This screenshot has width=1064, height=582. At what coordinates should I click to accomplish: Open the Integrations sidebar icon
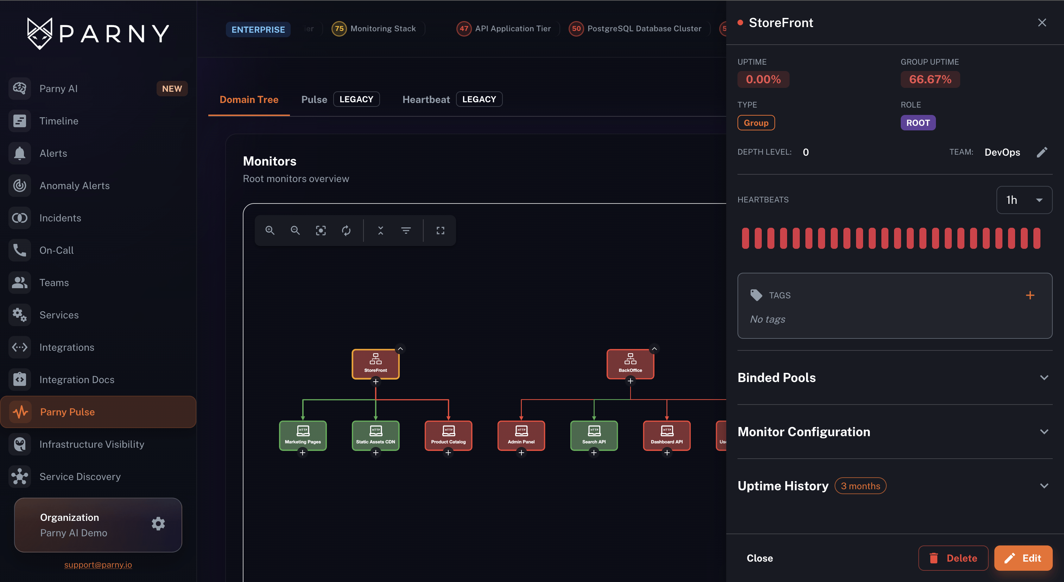click(19, 347)
